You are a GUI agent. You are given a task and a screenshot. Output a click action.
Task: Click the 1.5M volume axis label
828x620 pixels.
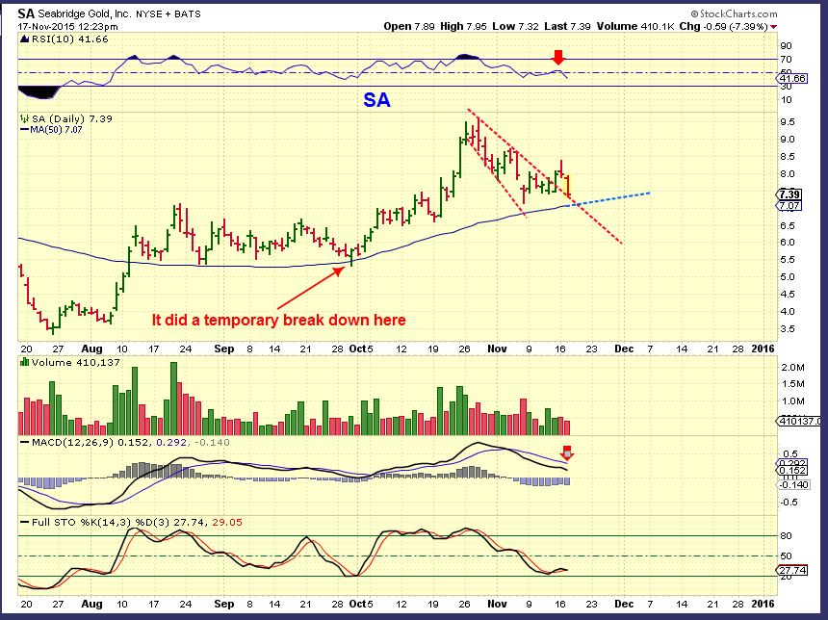[792, 384]
